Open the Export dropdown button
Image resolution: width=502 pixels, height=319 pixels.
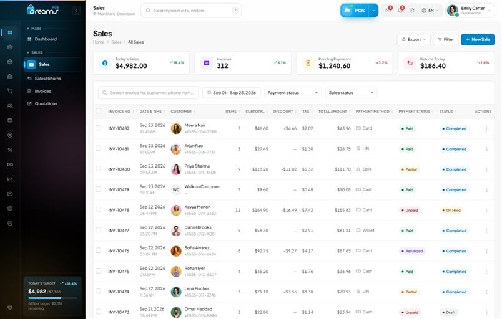tap(413, 40)
